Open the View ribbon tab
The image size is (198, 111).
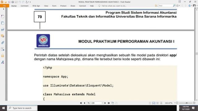46,6
